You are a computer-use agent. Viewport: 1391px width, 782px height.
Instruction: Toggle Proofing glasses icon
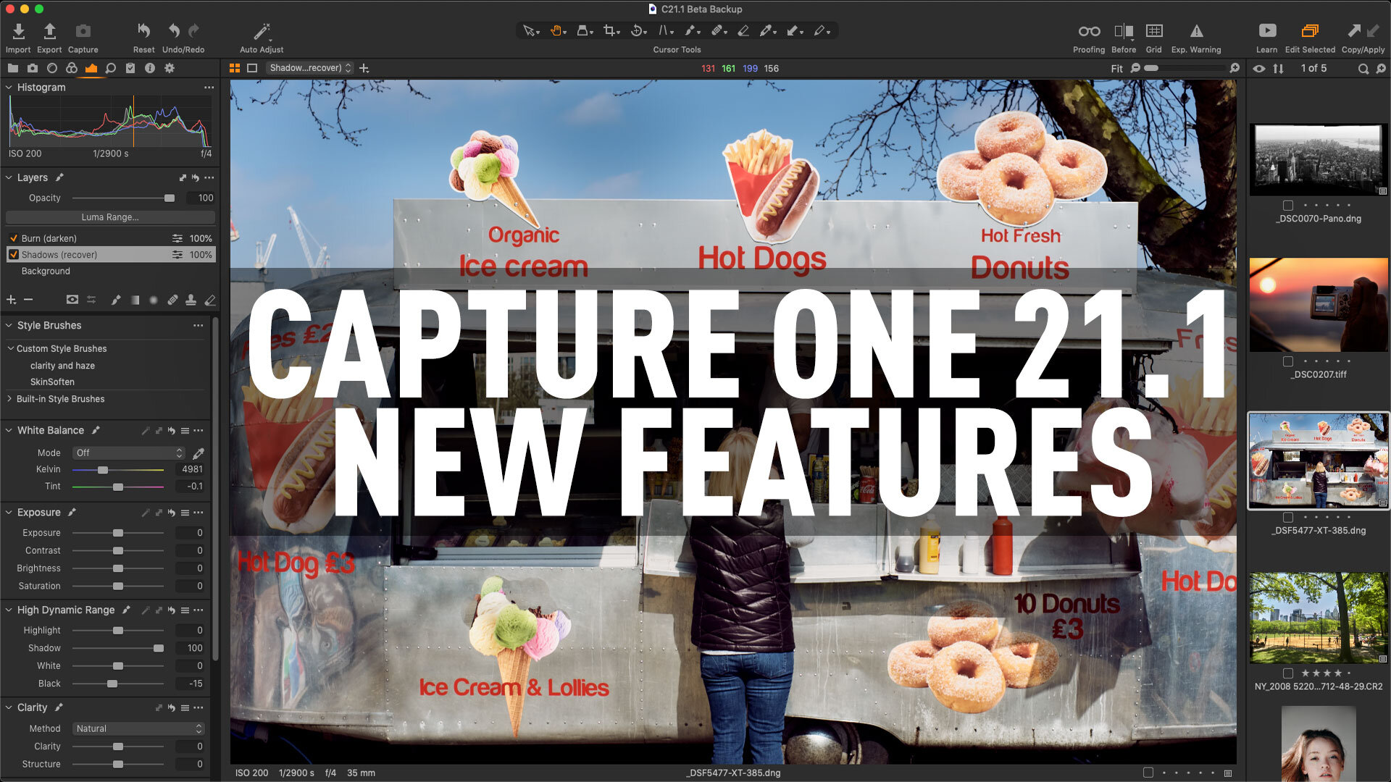(x=1089, y=31)
